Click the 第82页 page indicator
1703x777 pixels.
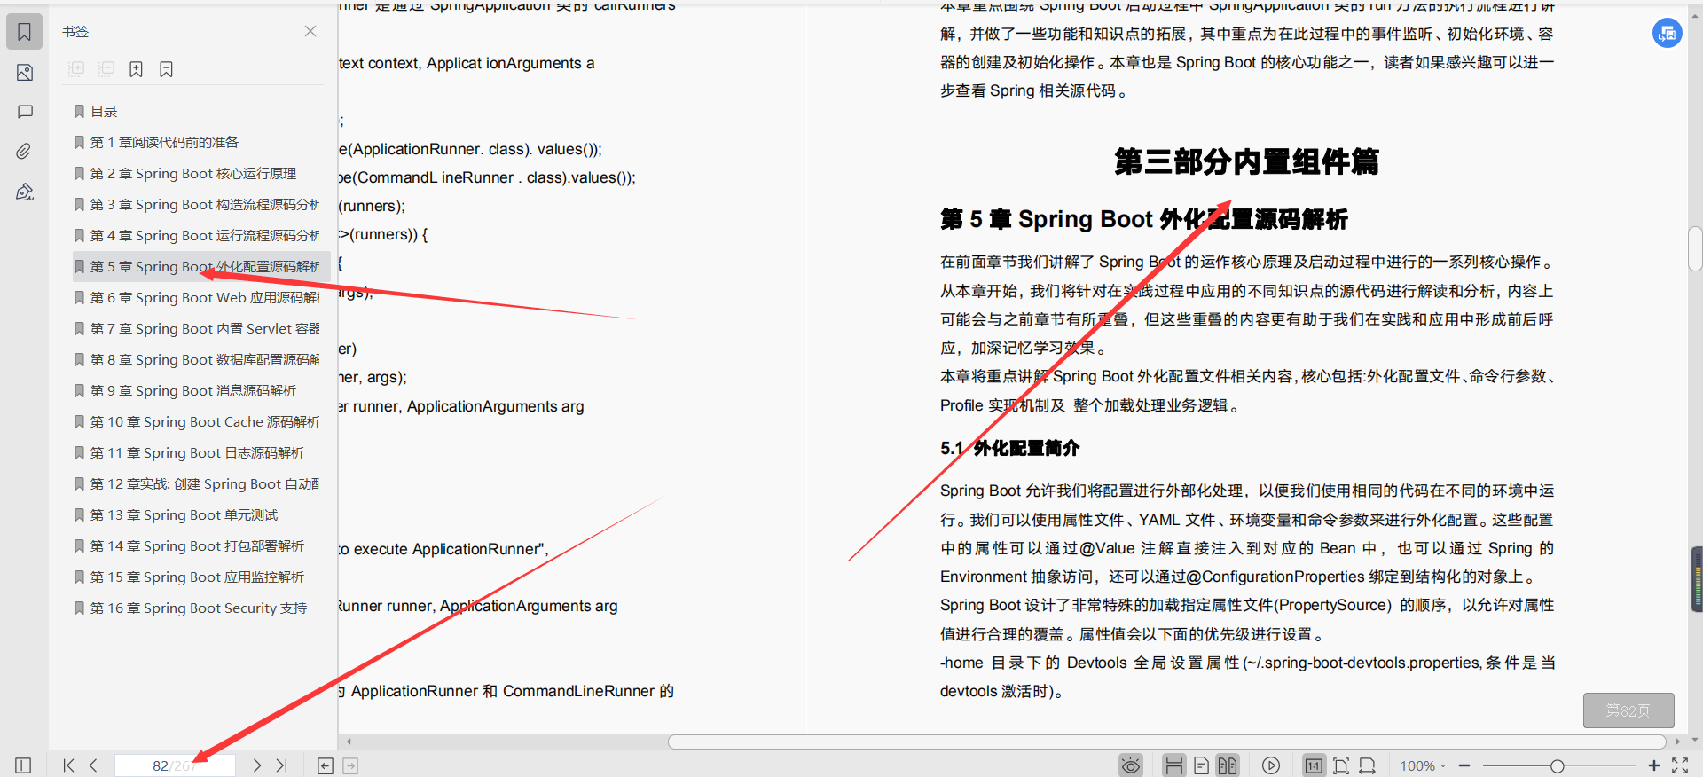point(1628,710)
